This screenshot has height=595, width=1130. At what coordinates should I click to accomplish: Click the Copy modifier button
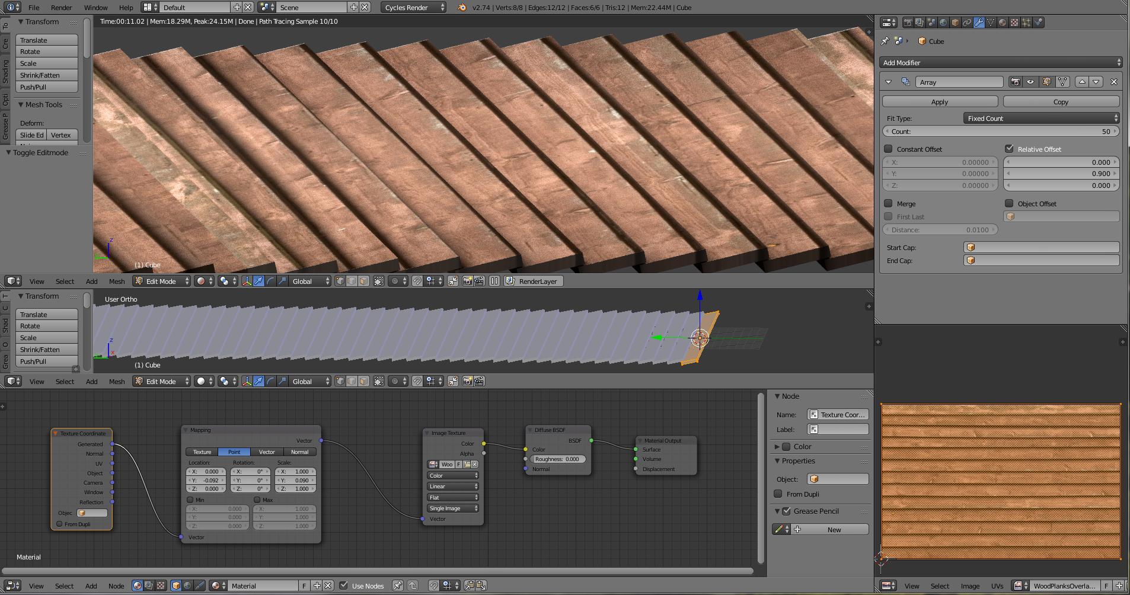click(x=1061, y=102)
